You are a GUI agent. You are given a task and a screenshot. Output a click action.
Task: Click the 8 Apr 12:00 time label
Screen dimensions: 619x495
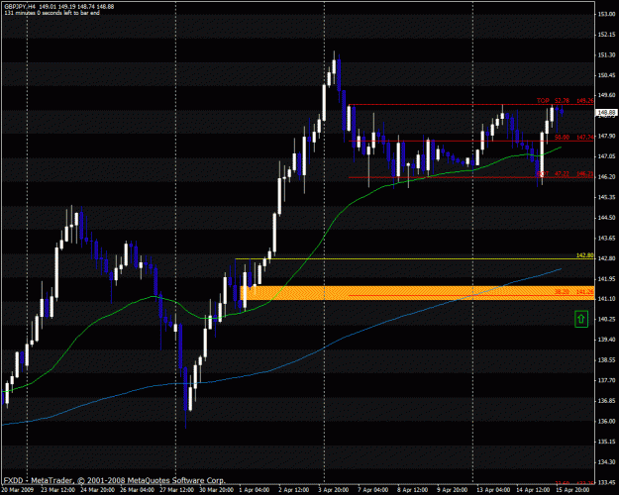(x=413, y=490)
